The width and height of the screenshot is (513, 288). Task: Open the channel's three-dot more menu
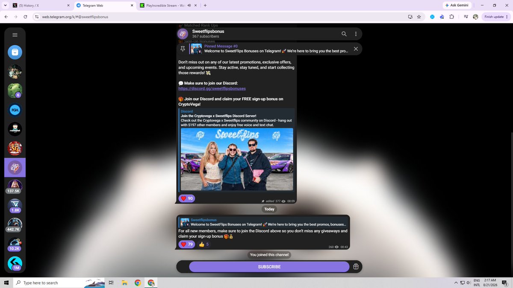tap(356, 34)
